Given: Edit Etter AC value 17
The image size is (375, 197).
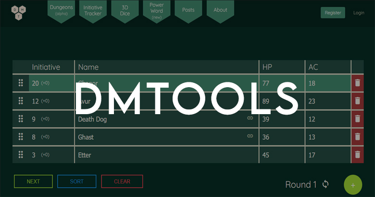Looking at the screenshot, I should pos(312,155).
